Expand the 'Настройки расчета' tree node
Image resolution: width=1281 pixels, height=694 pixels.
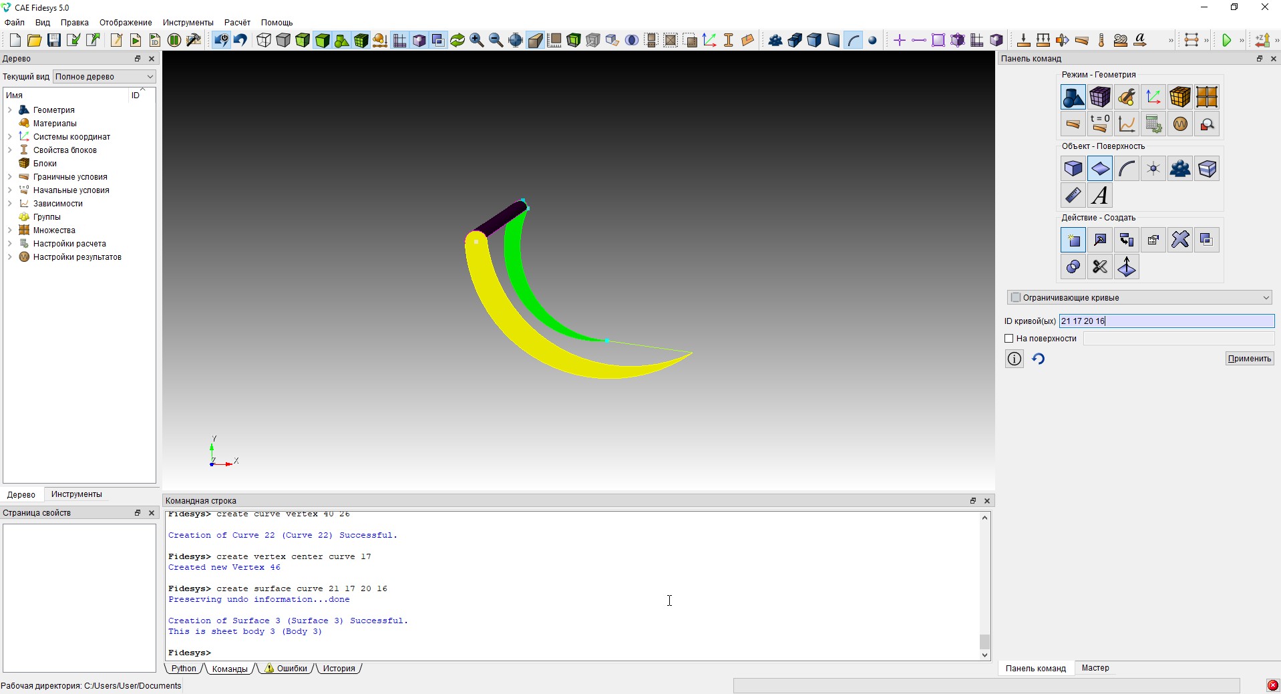click(9, 243)
